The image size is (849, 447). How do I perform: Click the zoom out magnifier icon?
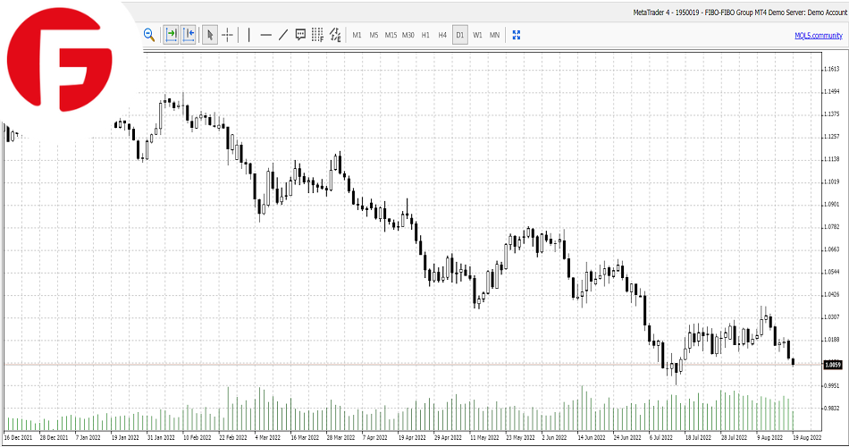coord(149,35)
